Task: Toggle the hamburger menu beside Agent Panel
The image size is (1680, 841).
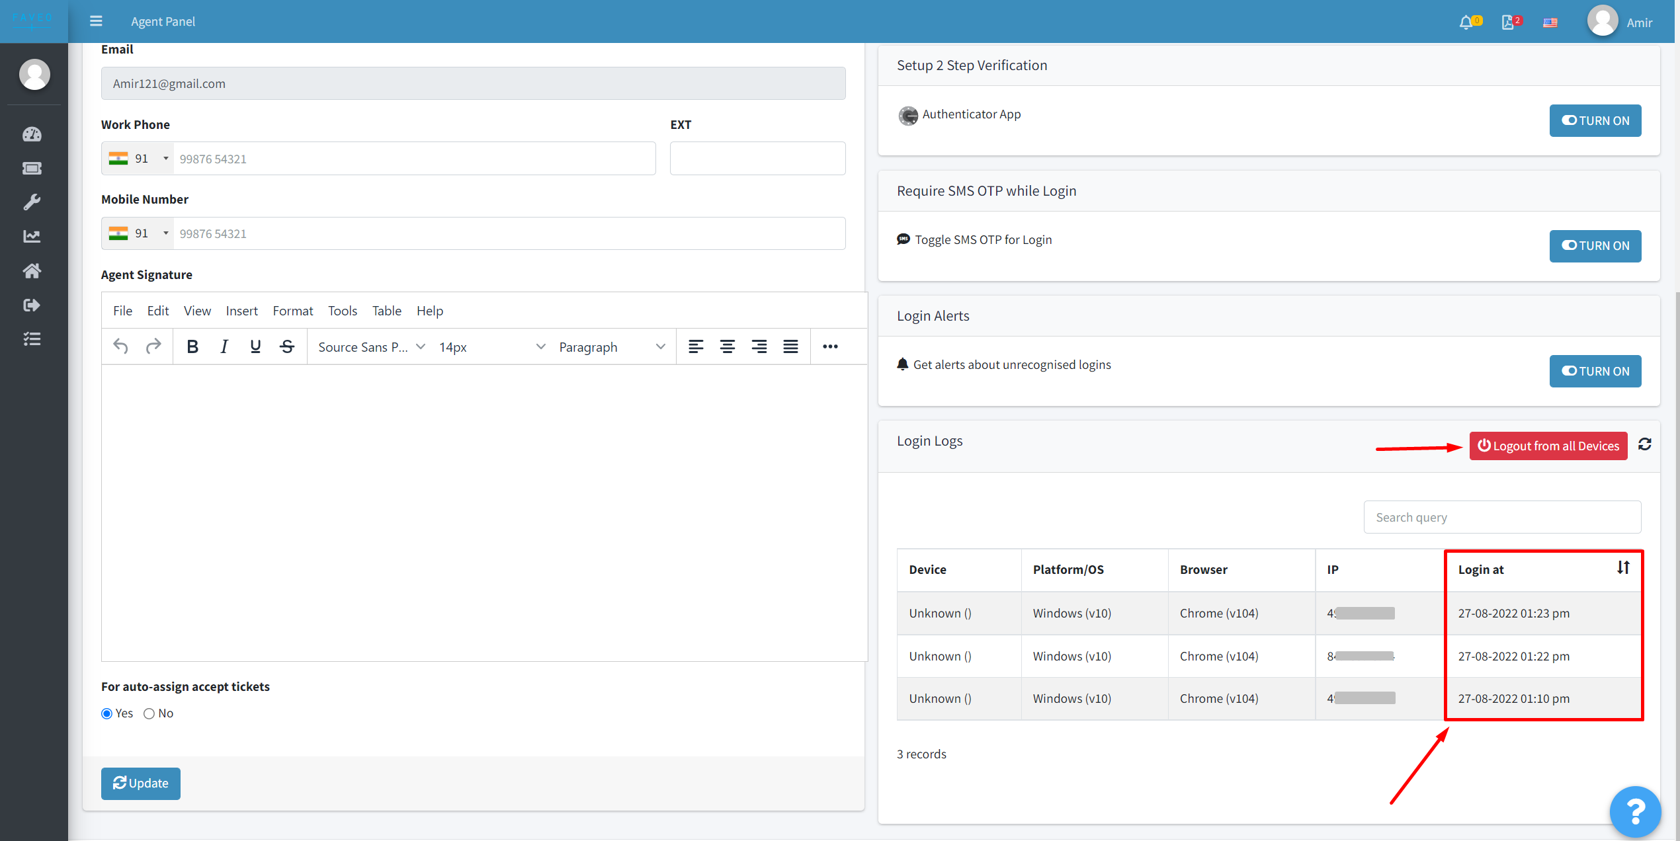Action: point(95,20)
